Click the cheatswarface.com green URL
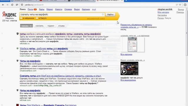Viewport: 188px width, 106px height. [28, 71]
